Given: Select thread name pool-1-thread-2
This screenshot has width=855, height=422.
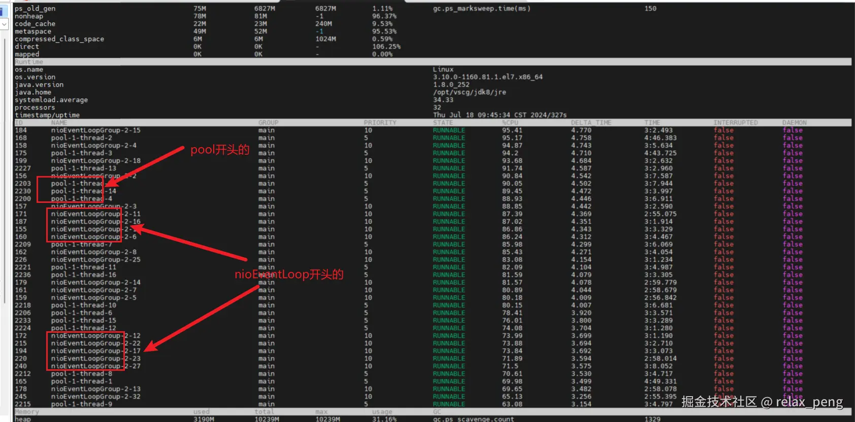Looking at the screenshot, I should pyautogui.click(x=81, y=138).
